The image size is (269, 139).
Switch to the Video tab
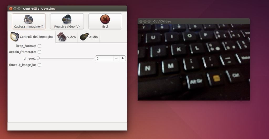[66, 37]
